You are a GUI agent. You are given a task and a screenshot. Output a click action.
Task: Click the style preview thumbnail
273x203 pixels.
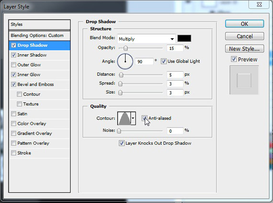coord(244,80)
